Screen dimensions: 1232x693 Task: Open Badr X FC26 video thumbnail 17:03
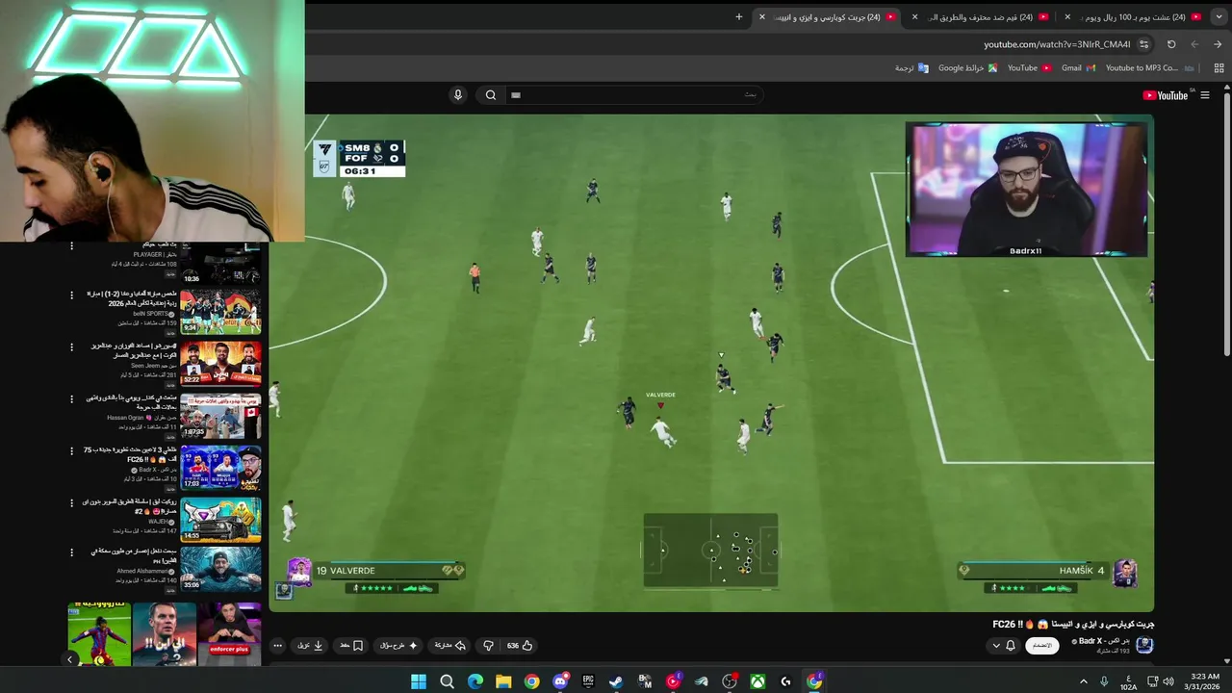(220, 468)
